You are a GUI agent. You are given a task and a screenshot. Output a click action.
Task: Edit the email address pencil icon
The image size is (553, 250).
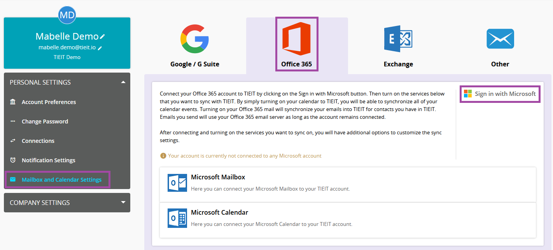100,48
